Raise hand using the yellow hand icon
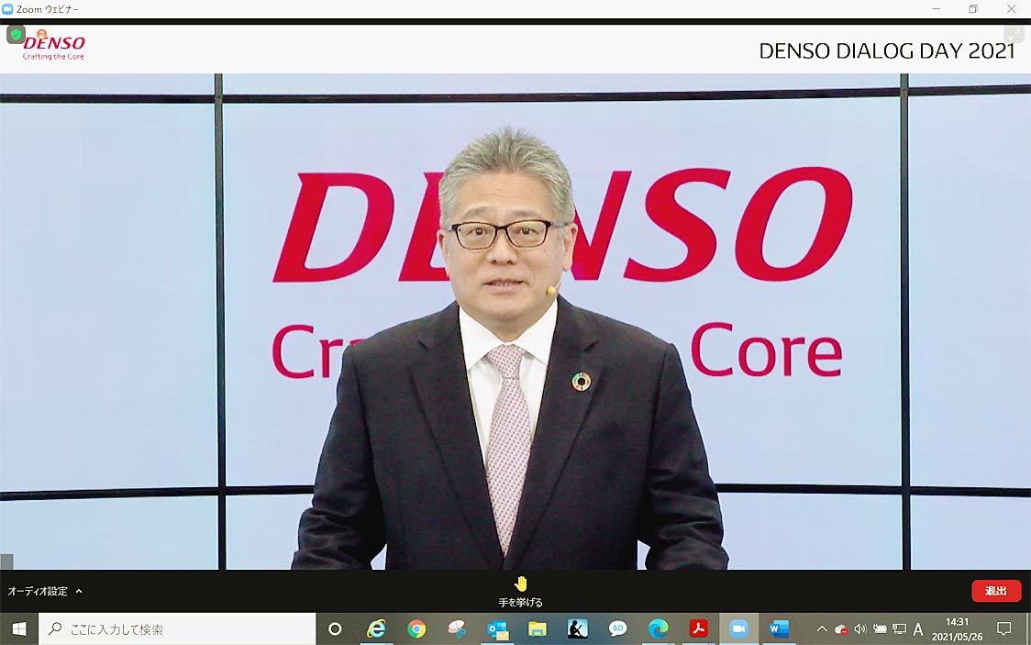The image size is (1031, 645). [521, 584]
